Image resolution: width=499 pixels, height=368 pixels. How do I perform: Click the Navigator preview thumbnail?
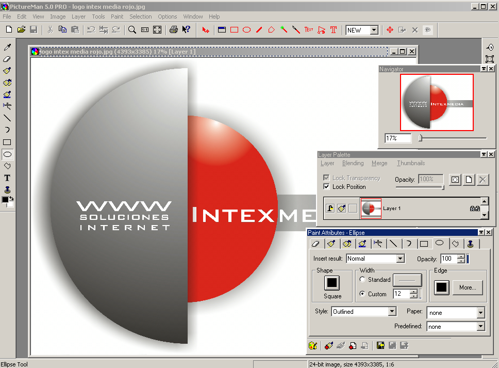[437, 102]
